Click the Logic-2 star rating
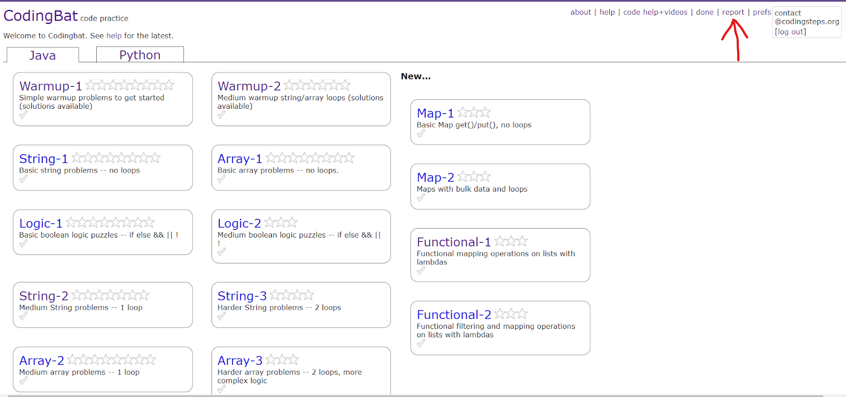Image resolution: width=846 pixels, height=397 pixels. [281, 222]
